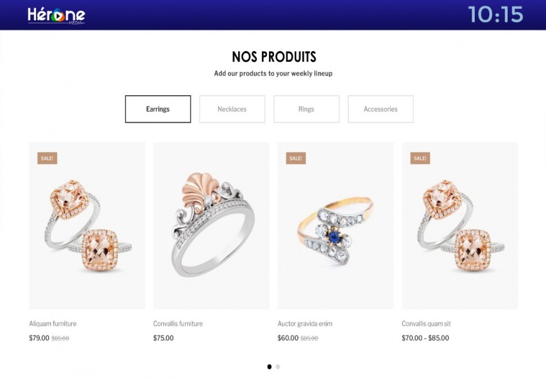Viewport: 546px width, 378px height.
Task: Go to second carousel page dot
Action: coord(278,367)
